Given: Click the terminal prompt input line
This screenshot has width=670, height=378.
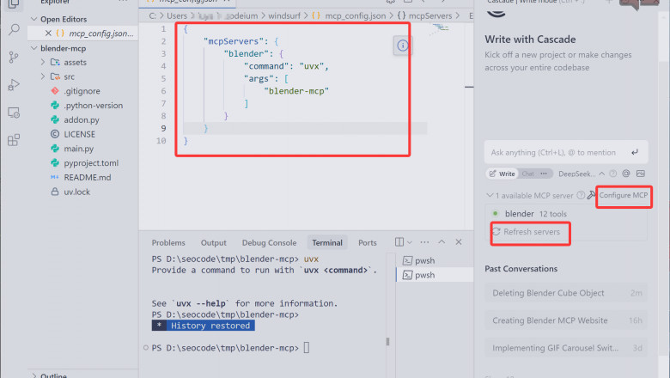Looking at the screenshot, I should click(x=231, y=348).
